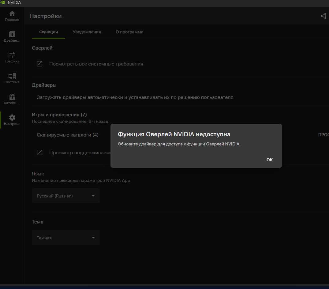Viewport: 329px width, 289px height.
Task: Click the Настройки page title
Action: (46, 16)
